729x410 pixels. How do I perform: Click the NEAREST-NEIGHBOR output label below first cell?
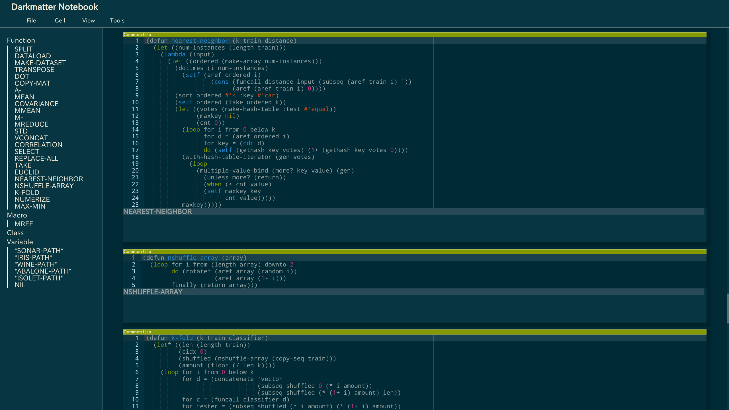click(157, 212)
